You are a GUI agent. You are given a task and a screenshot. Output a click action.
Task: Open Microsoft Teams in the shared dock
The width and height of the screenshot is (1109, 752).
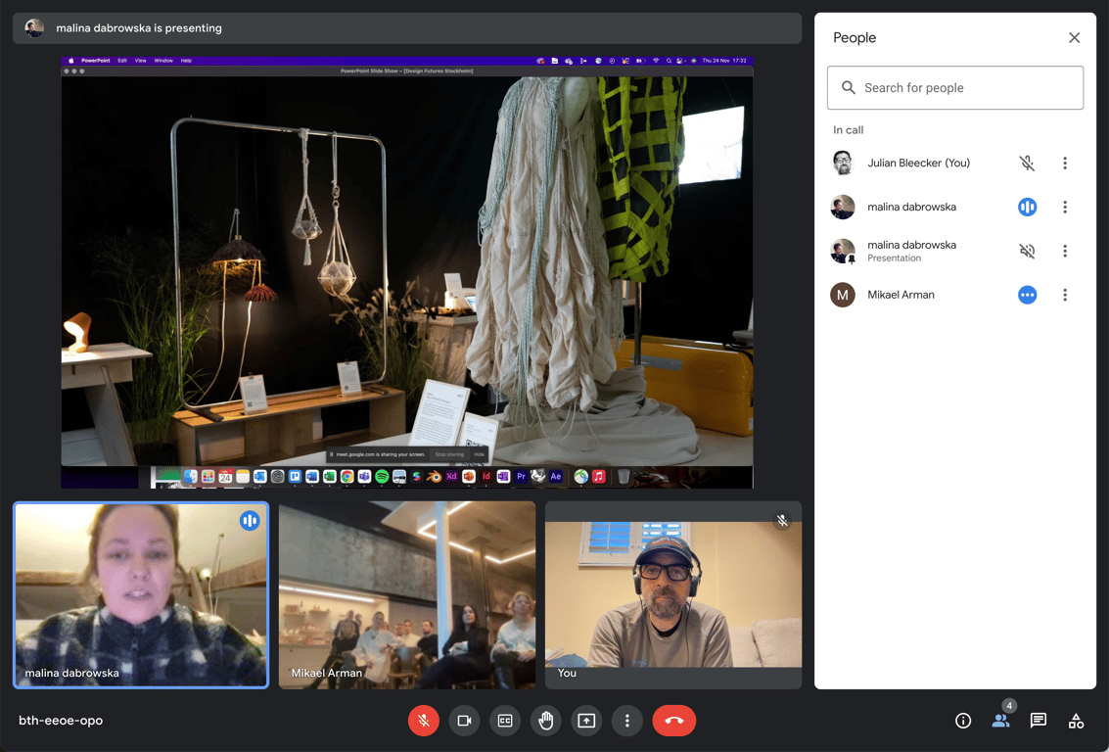(x=364, y=477)
